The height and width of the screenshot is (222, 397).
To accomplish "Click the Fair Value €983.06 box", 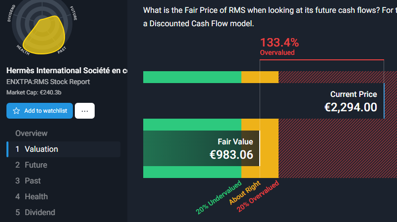I will tap(201, 148).
